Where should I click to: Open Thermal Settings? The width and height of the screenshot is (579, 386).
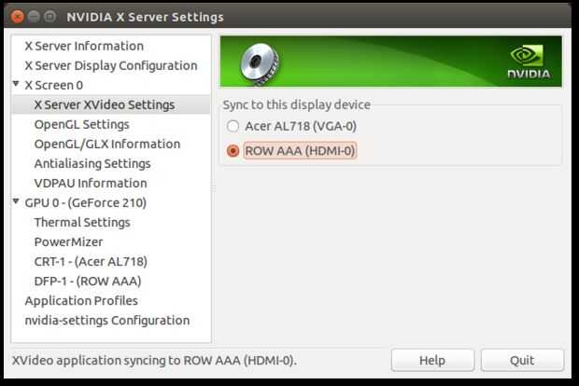82,222
